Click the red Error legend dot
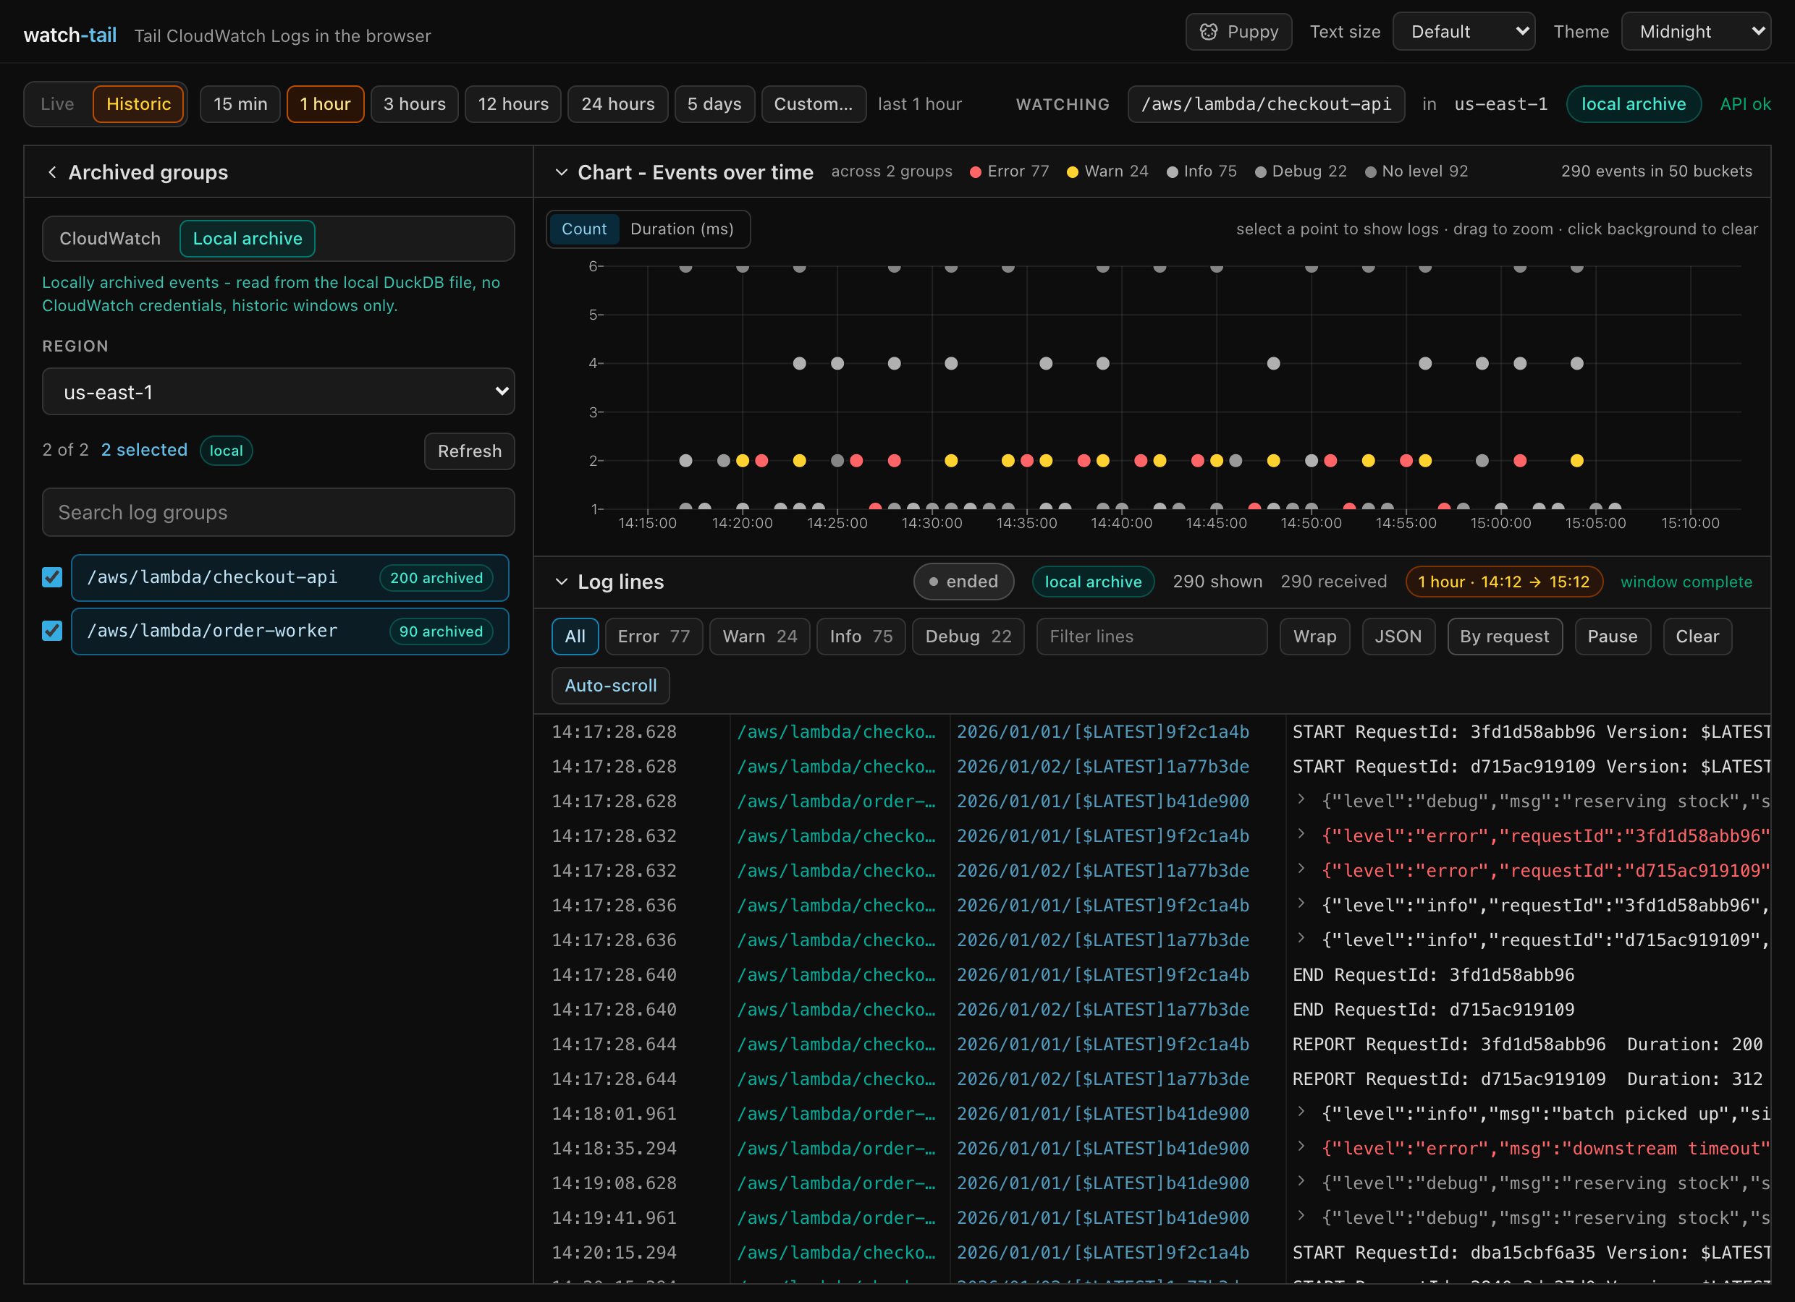Screen dimensions: 1795x1302 [976, 172]
